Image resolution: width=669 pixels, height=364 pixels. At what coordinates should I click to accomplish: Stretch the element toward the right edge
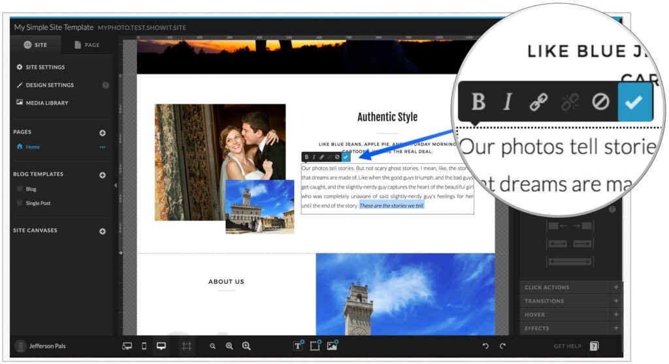[582, 244]
